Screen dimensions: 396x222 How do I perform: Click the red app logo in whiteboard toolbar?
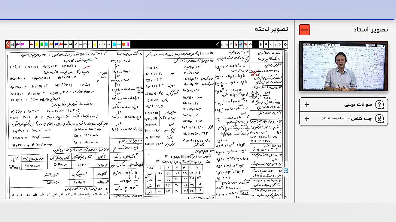click(8, 44)
